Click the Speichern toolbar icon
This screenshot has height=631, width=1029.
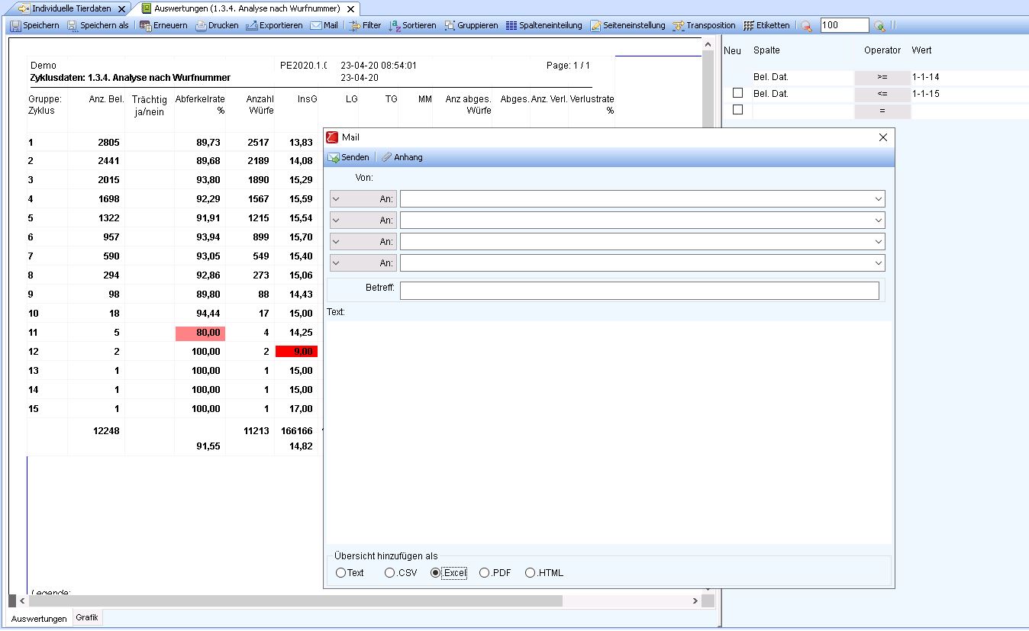pyautogui.click(x=15, y=25)
